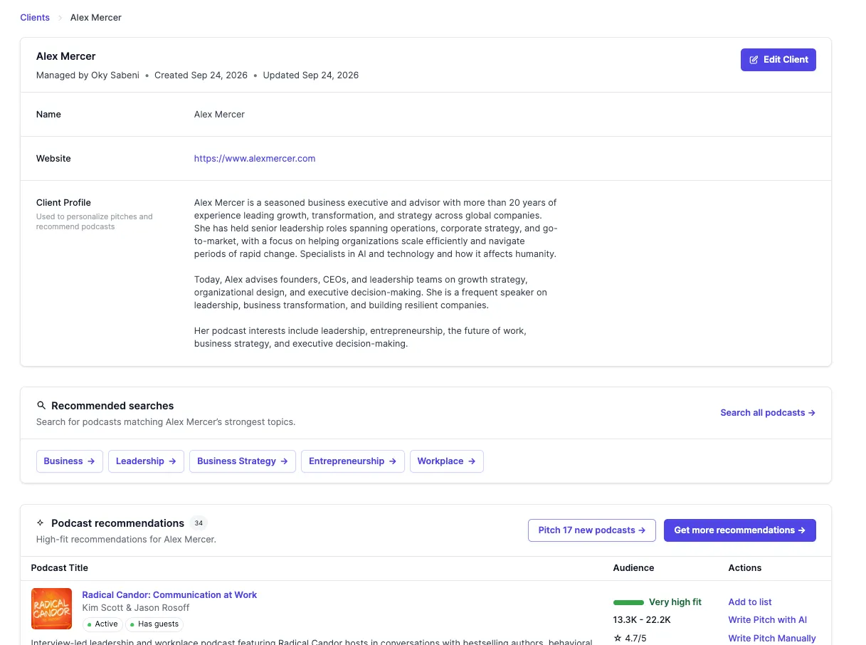Open Radical Candor: Communication at Work title
Image resolution: width=866 pixels, height=645 pixels.
[x=169, y=595]
